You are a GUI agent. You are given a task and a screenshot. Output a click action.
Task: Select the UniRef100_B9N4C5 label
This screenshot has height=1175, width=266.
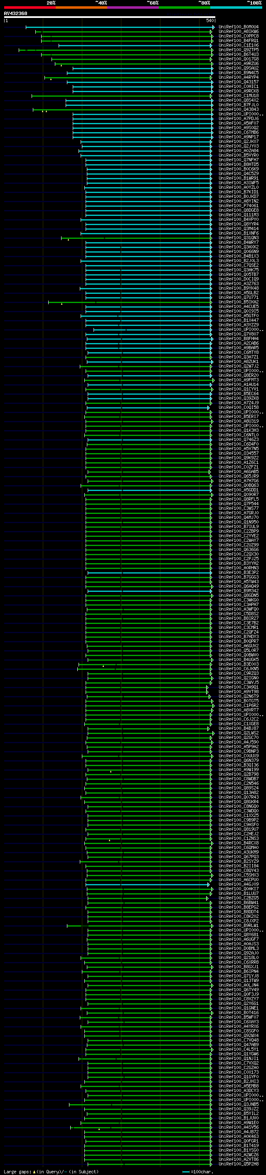[x=239, y=73]
